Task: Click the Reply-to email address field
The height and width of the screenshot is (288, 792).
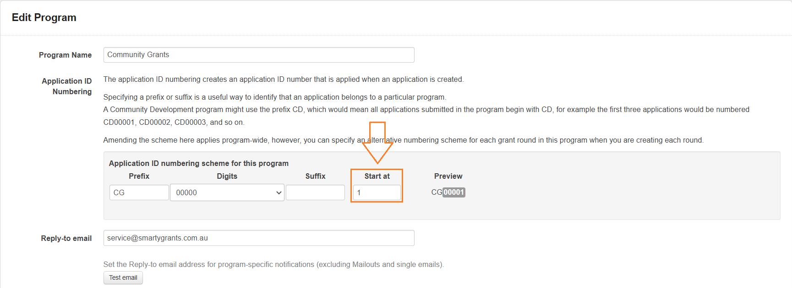Action: click(258, 238)
